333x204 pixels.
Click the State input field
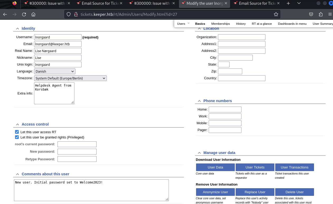pos(224,64)
